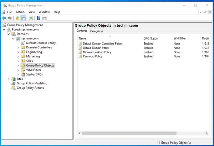This screenshot has height=146, width=214.
Task: Sort by the GPO Status column header
Action: coord(157,38)
